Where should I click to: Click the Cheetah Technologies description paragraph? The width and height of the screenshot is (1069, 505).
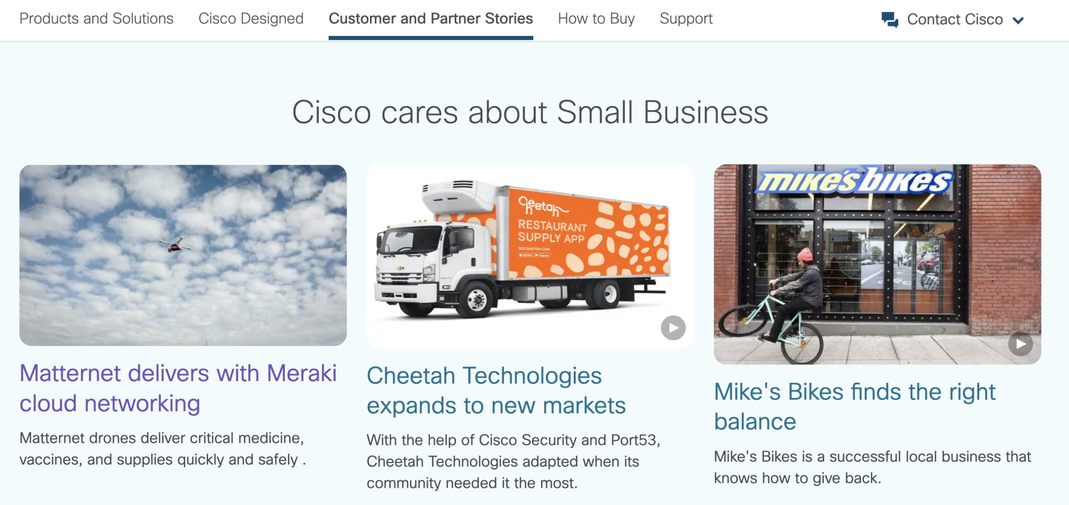point(513,461)
